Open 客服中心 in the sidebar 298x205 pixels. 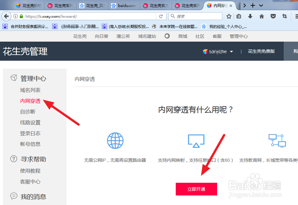coord(30,182)
